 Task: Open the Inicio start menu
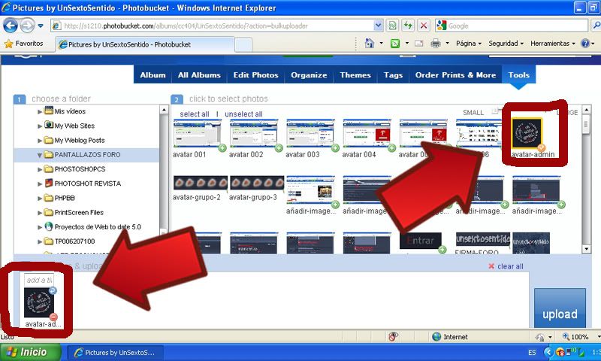[31, 352]
